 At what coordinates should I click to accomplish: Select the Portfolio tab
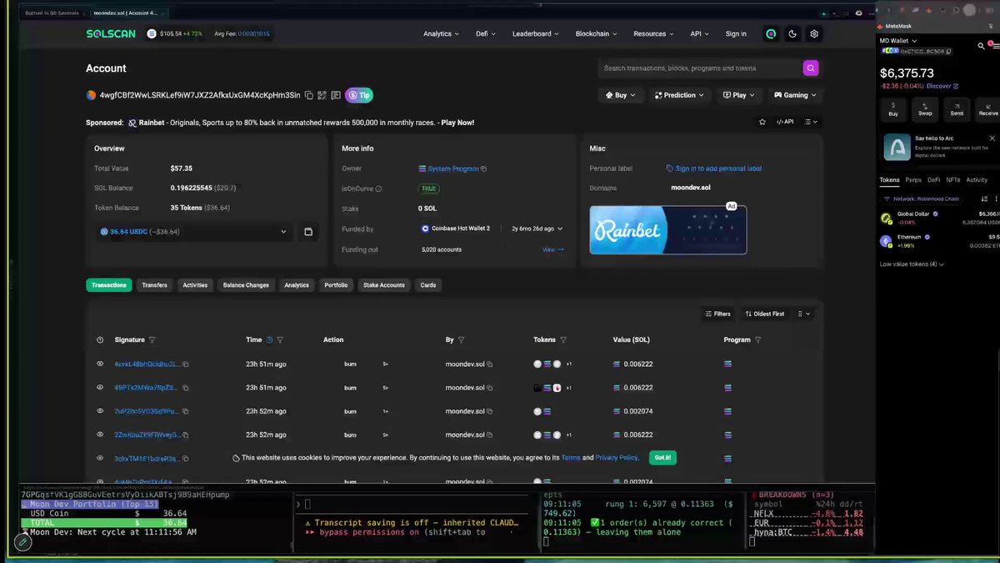pyautogui.click(x=336, y=285)
